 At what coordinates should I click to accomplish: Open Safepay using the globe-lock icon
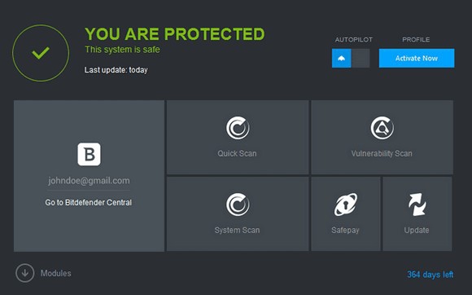[x=346, y=205]
